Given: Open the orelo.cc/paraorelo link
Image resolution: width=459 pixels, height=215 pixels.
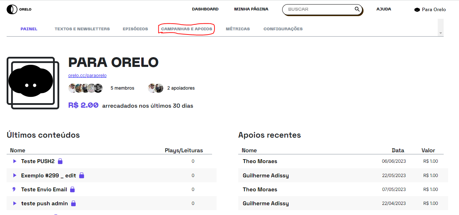Looking at the screenshot, I should click(88, 75).
